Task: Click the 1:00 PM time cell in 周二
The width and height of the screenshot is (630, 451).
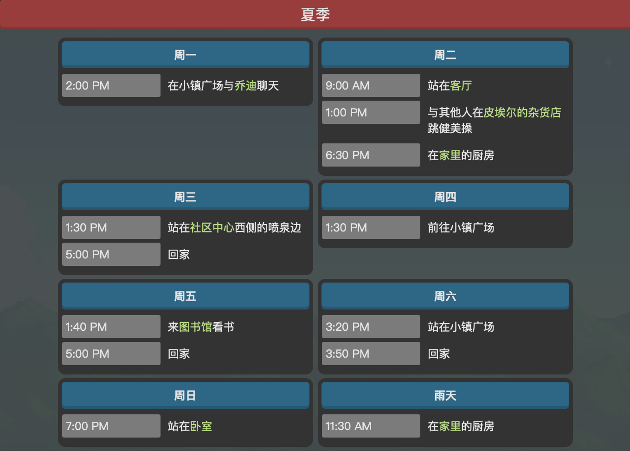Action: click(x=371, y=112)
